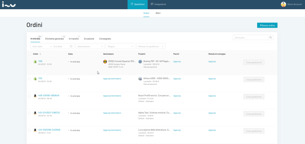Click Aggiungi destinatario for order 404-0301296-2459506
305x144 pixels.
pyautogui.click(x=112, y=130)
